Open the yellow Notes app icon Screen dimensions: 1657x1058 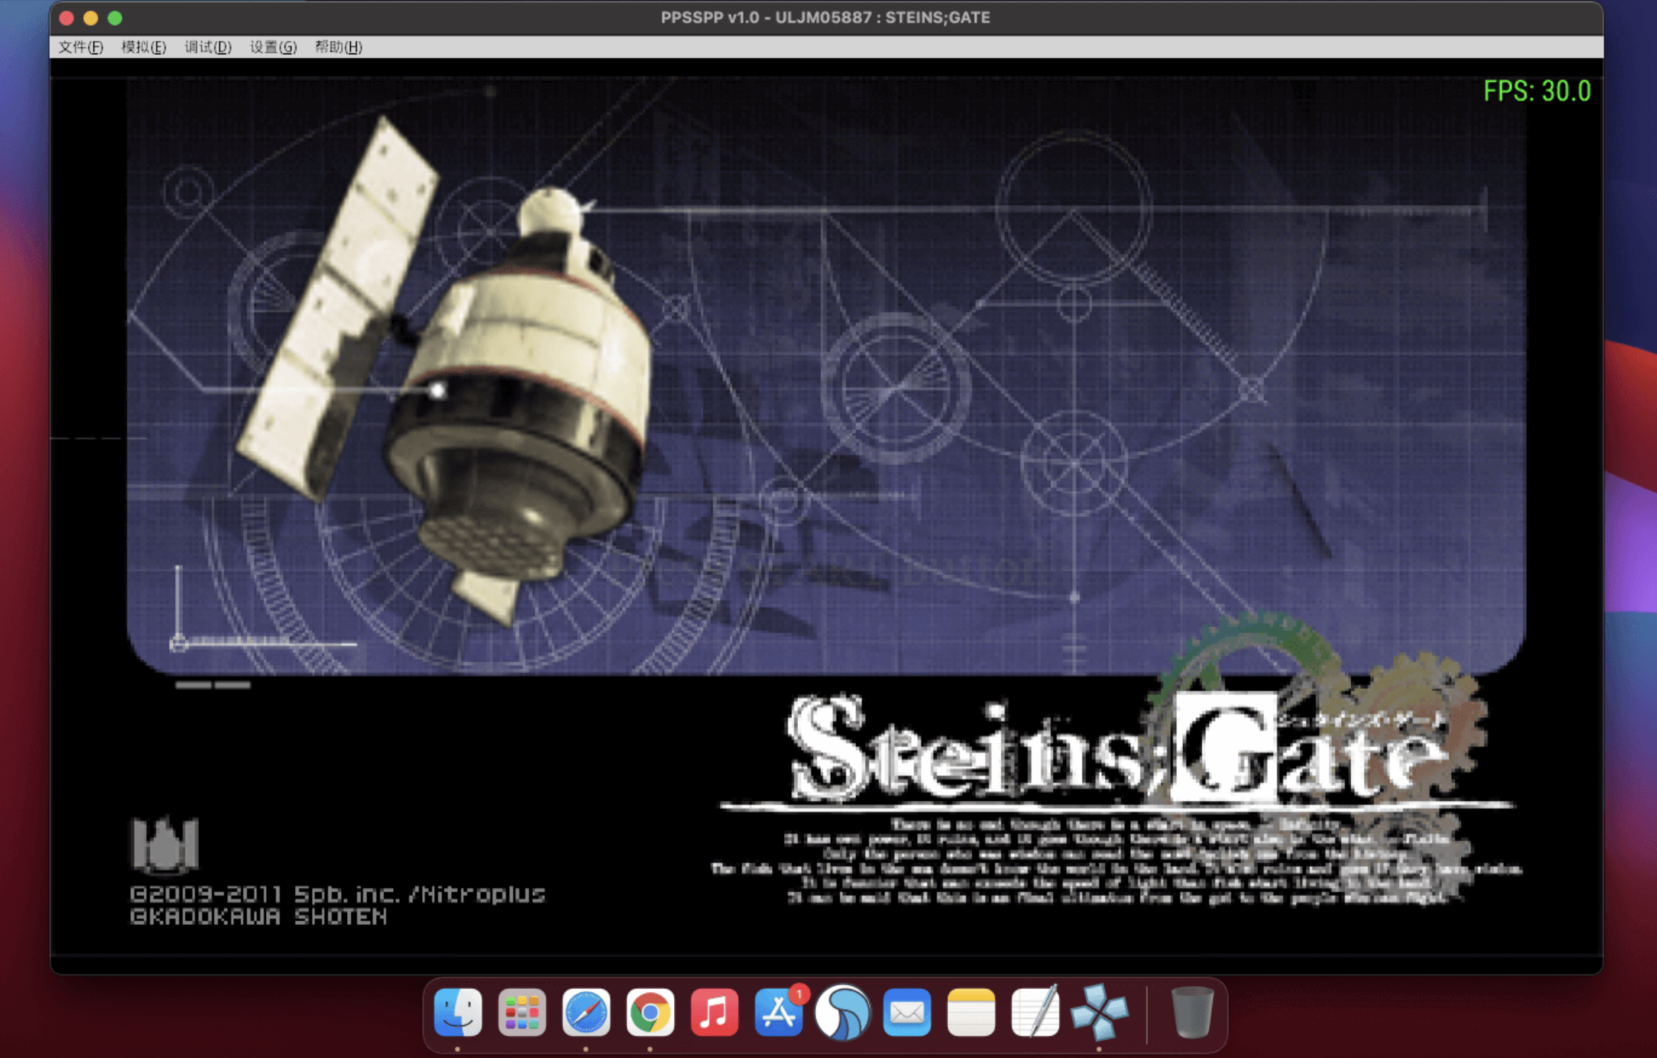pyautogui.click(x=970, y=1012)
